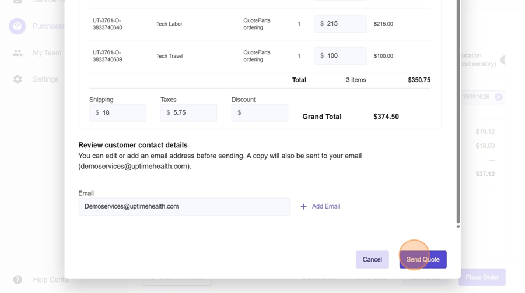
Task: Click the Tech Travel price field
Action: point(344,56)
